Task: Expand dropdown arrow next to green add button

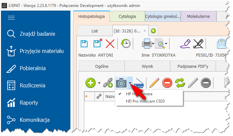Action: click(x=99, y=83)
